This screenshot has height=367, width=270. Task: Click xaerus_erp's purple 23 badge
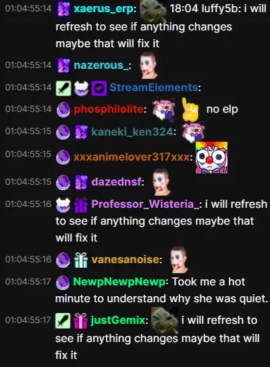tap(63, 9)
